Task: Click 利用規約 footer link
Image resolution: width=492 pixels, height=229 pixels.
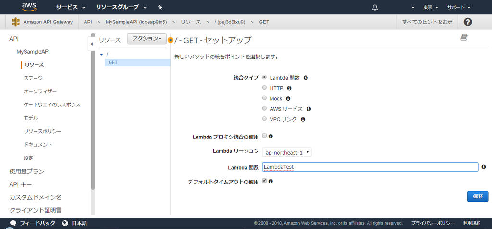Action: coord(472,223)
